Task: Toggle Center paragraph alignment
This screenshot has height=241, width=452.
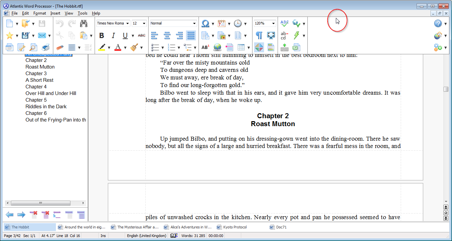Action: click(167, 35)
